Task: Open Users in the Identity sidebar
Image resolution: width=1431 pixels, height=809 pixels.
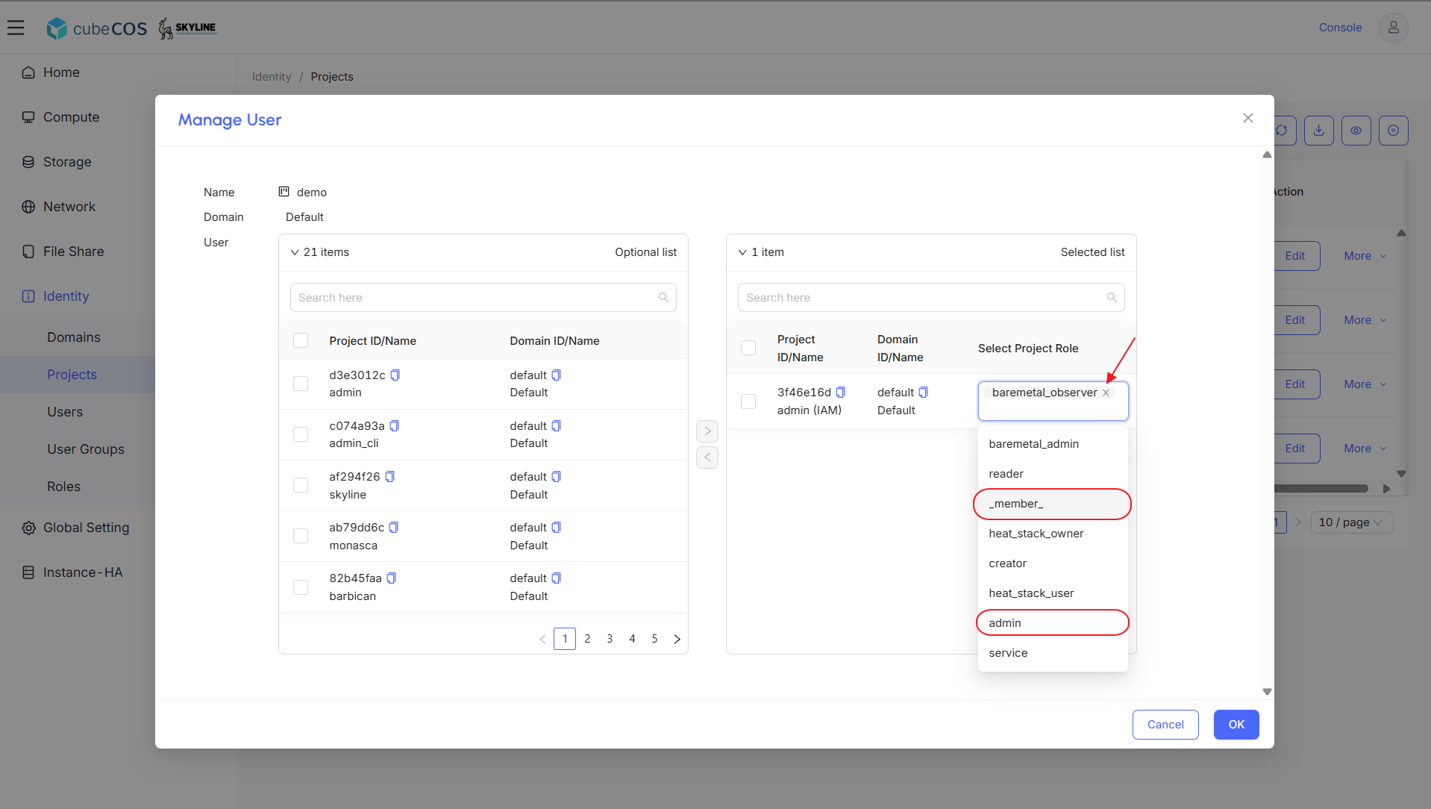Action: (65, 412)
